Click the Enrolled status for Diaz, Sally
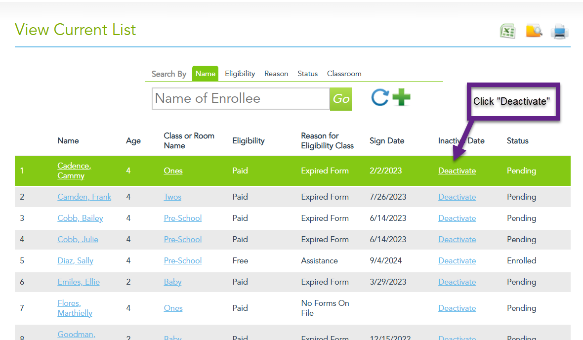 point(521,260)
